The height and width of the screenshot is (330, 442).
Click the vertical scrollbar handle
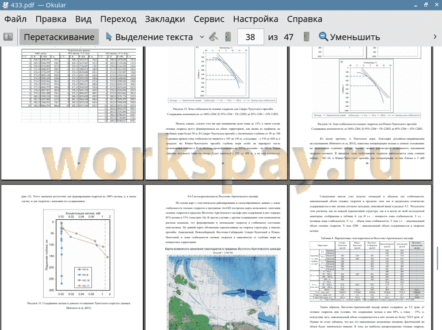click(x=438, y=258)
